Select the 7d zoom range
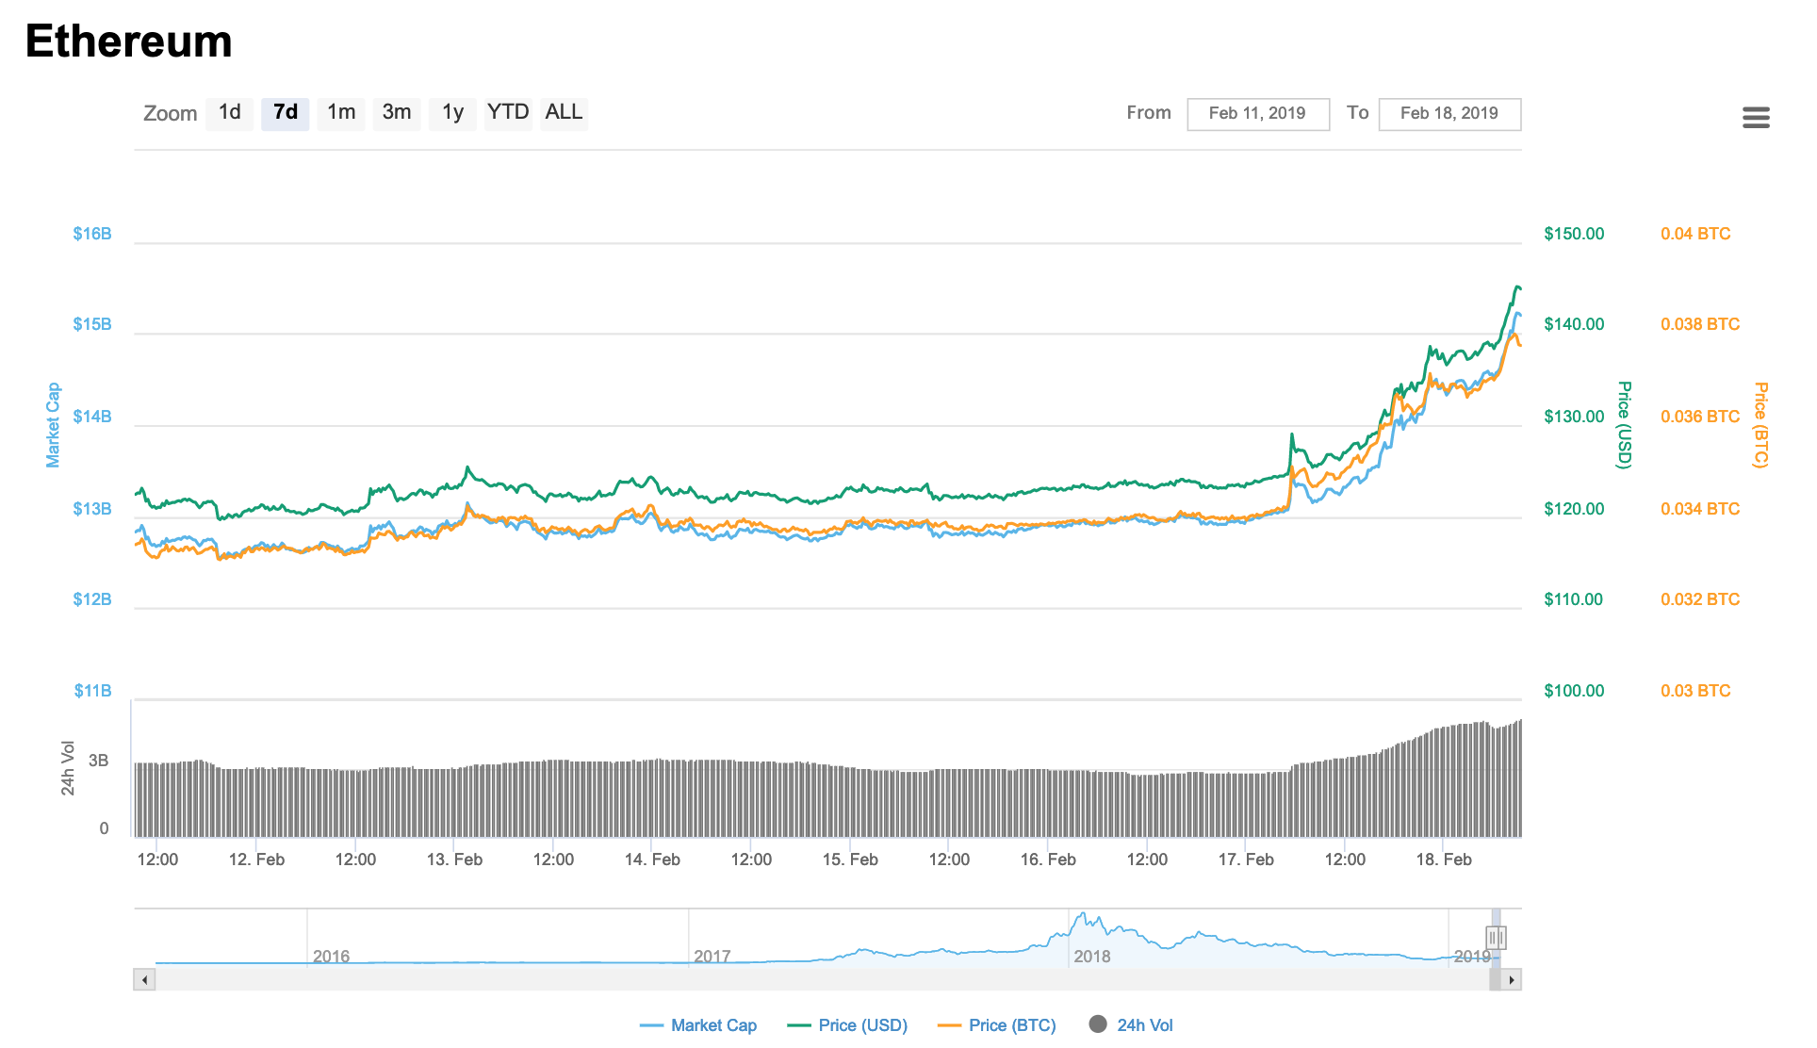The image size is (1817, 1048). pyautogui.click(x=285, y=113)
